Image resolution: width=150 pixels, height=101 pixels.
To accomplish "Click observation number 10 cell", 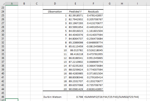I will pyautogui.click(x=55, y=50).
